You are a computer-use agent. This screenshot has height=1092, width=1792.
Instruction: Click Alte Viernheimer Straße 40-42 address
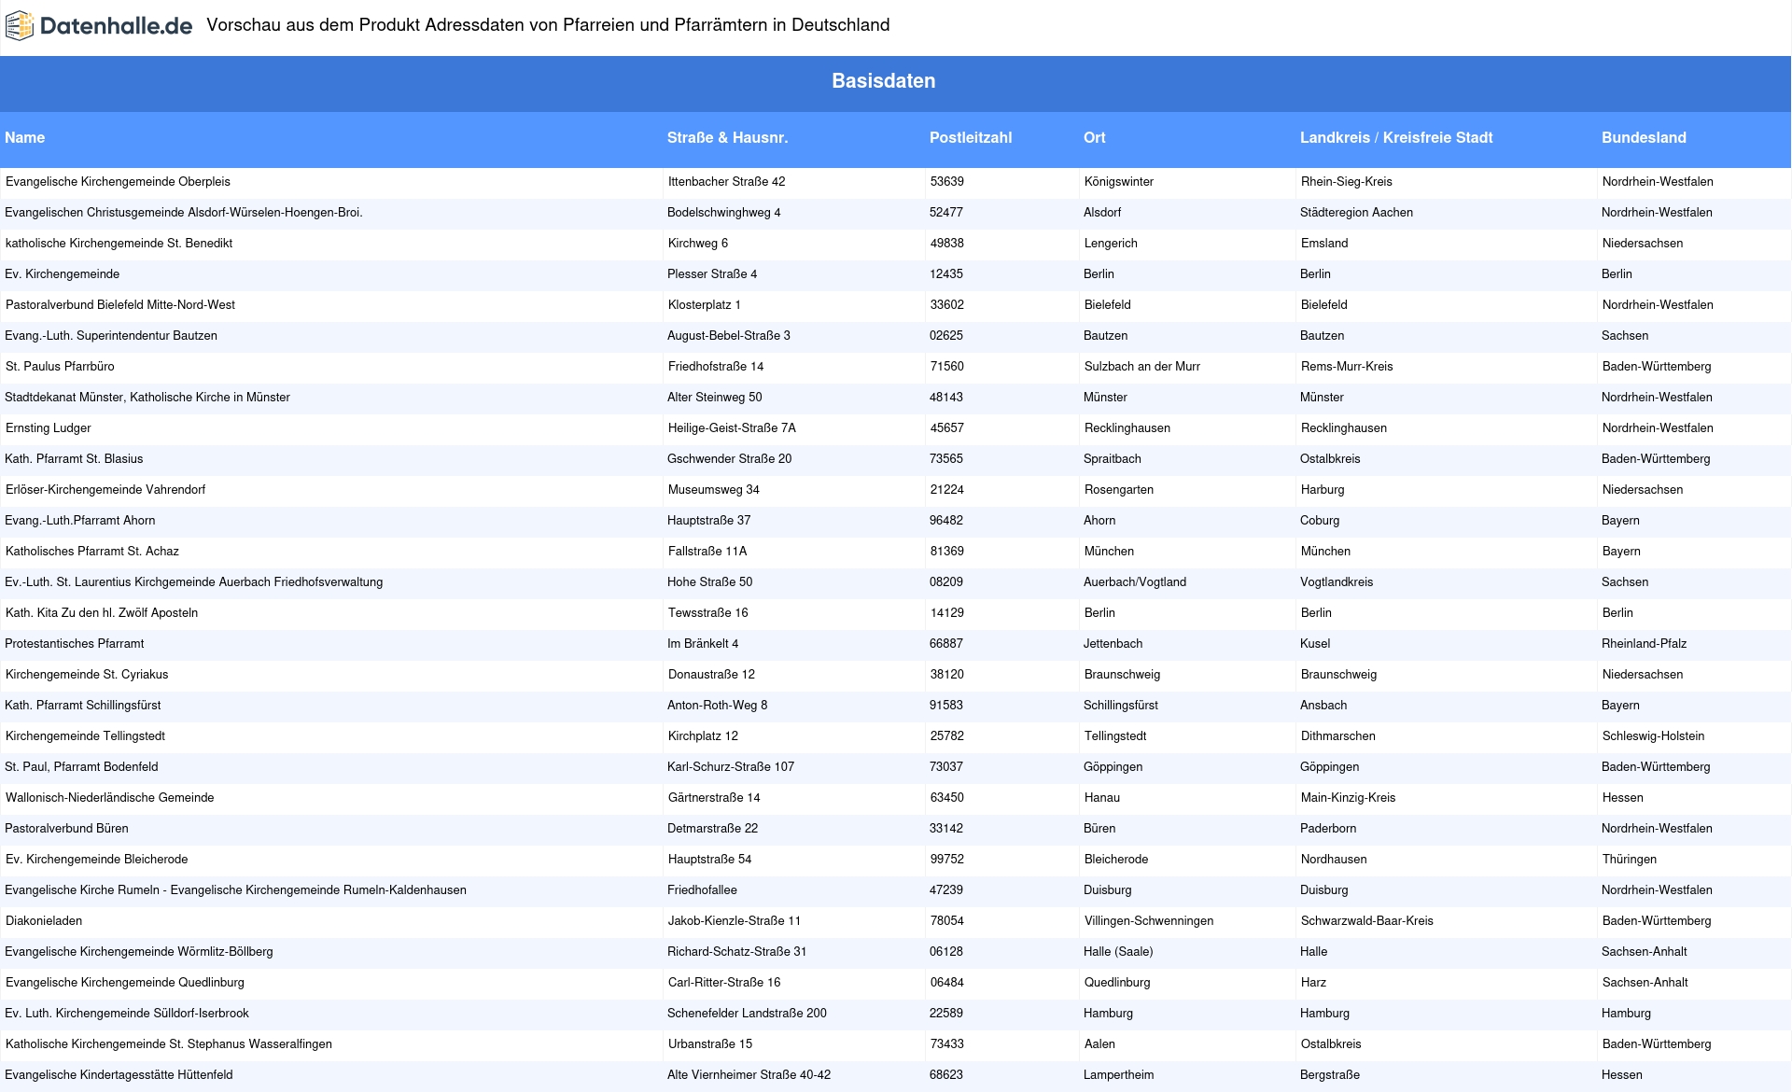[749, 1075]
